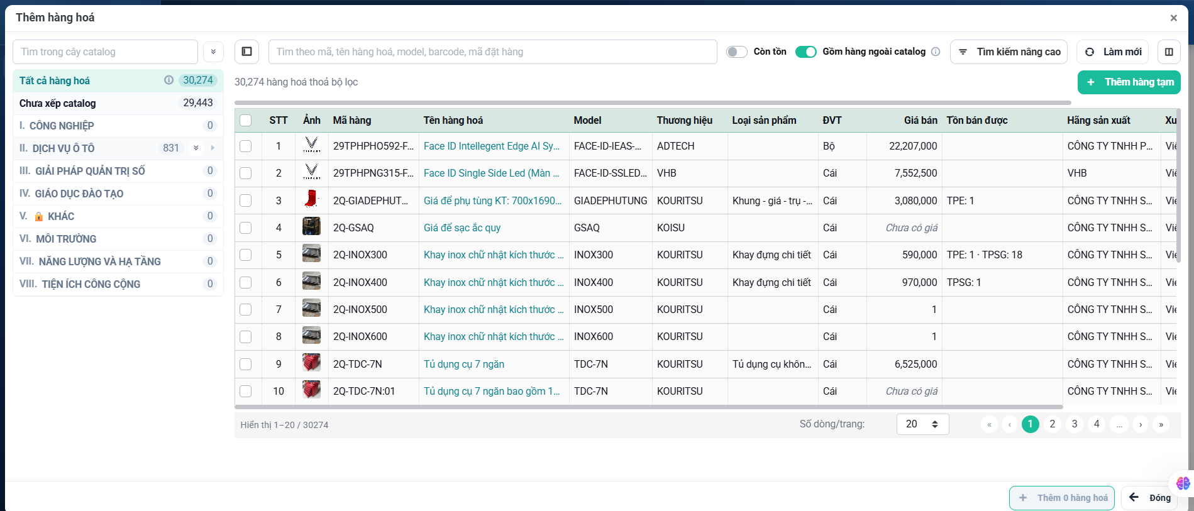Go to page 3 of results
The width and height of the screenshot is (1194, 511).
[1075, 424]
